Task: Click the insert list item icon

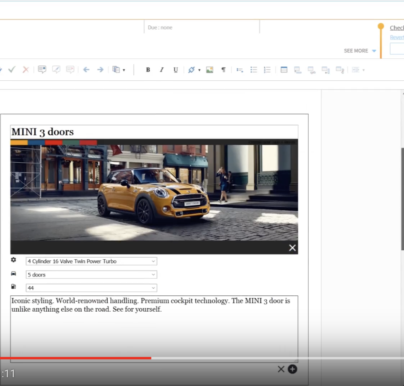Action: (x=240, y=70)
